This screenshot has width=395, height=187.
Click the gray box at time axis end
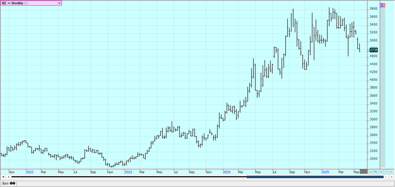point(363,172)
